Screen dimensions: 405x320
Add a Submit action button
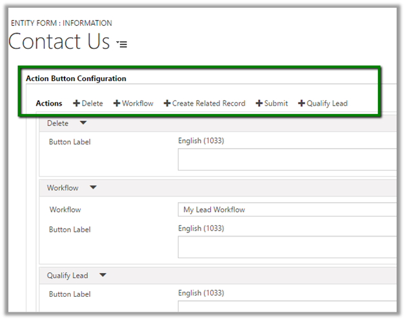pyautogui.click(x=272, y=103)
